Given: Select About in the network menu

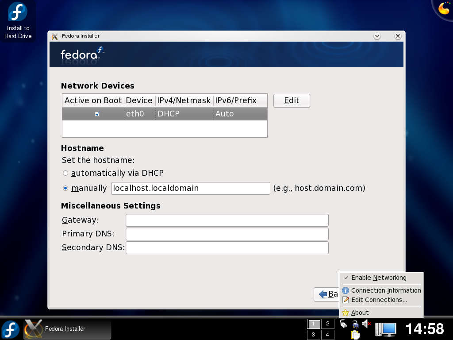Looking at the screenshot, I should [381, 313].
